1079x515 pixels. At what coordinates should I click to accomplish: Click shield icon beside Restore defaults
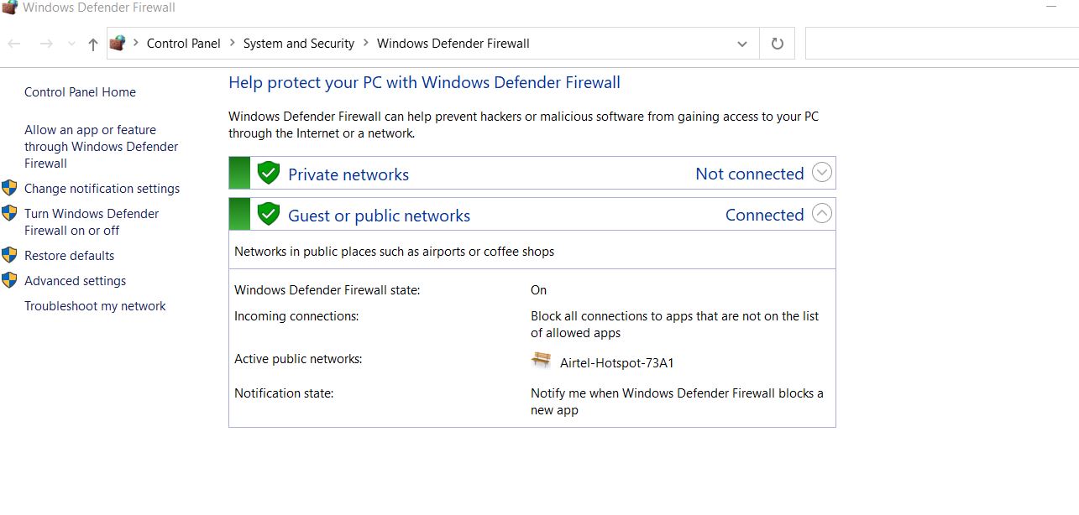tap(10, 255)
